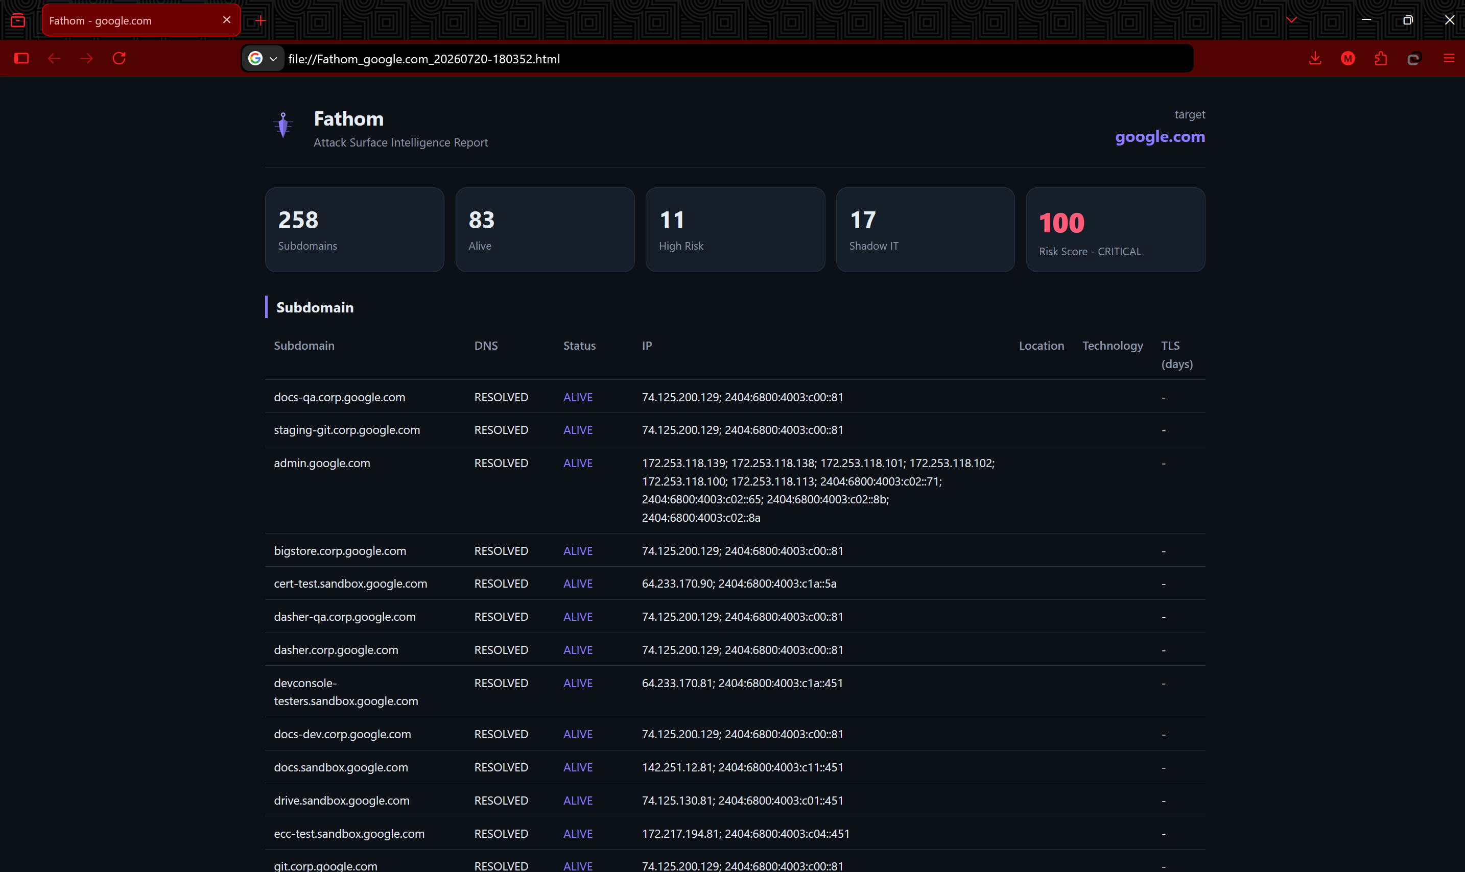Go back with the left arrow
This screenshot has width=1465, height=872.
(x=54, y=58)
